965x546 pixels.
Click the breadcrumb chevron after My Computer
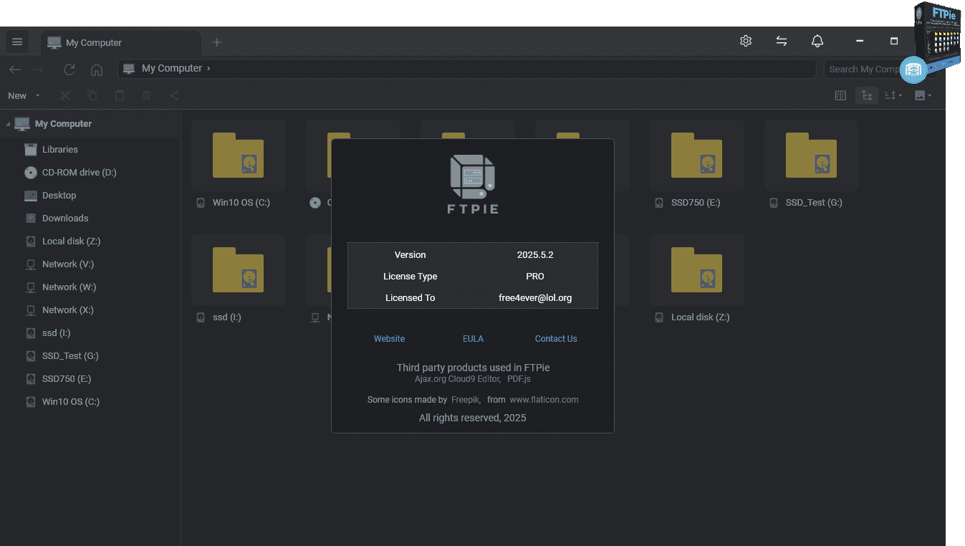tap(208, 69)
